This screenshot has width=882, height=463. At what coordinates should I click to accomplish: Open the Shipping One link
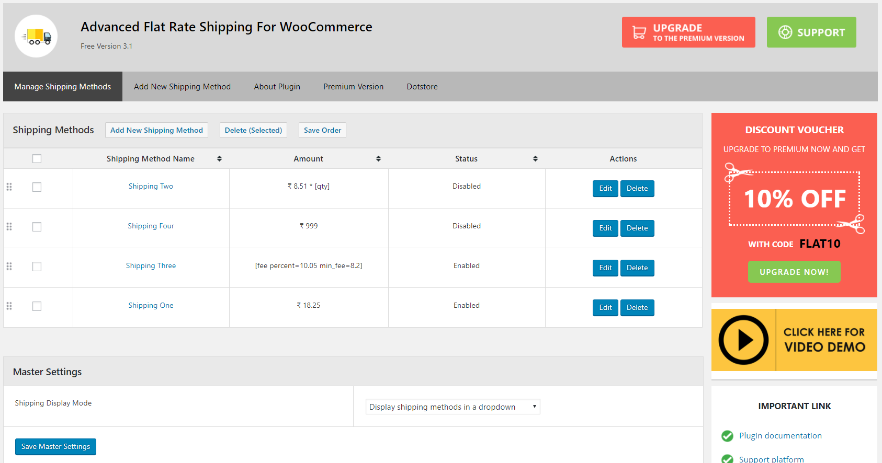pos(151,305)
